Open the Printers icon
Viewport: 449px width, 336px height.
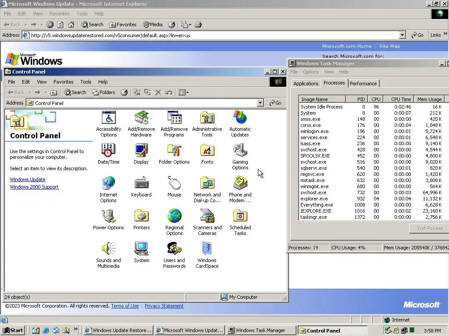pyautogui.click(x=141, y=220)
